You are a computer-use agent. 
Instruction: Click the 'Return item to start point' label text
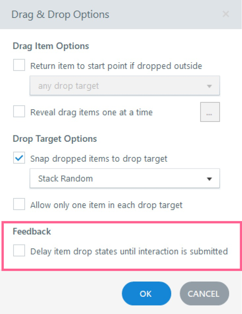pyautogui.click(x=116, y=66)
